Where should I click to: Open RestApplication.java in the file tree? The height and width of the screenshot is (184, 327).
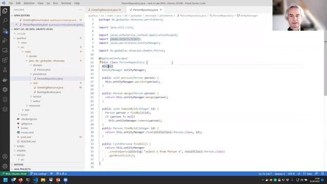click(x=49, y=92)
